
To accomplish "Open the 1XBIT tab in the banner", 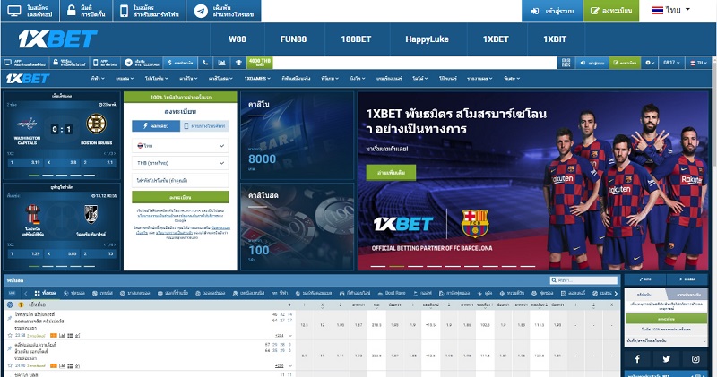I will pos(555,39).
